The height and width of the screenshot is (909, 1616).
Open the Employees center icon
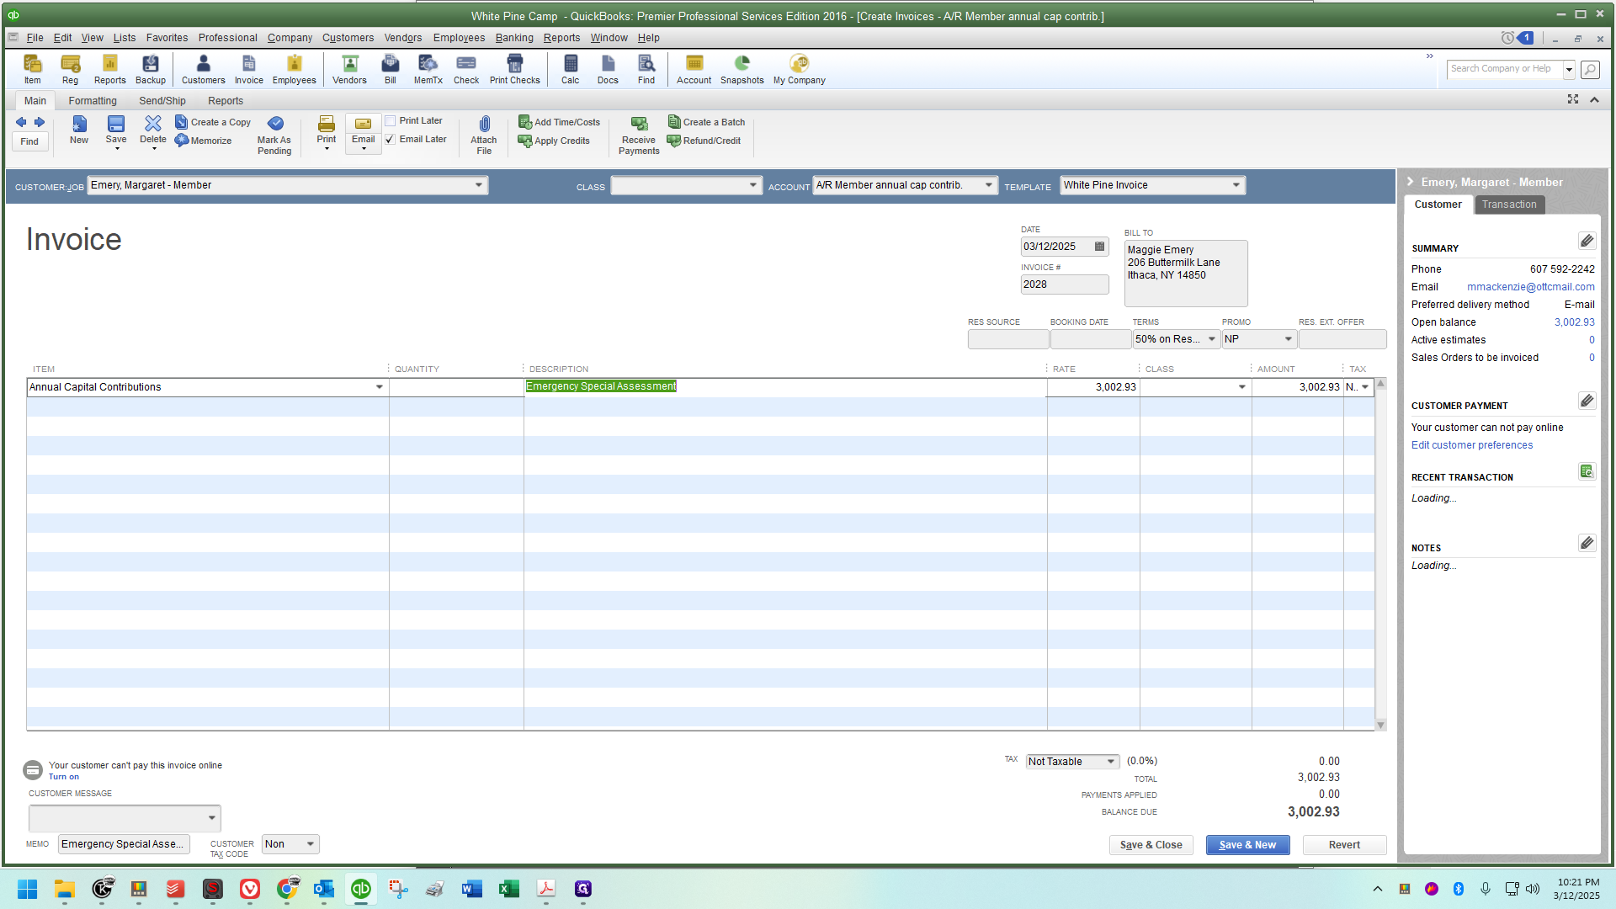click(x=294, y=69)
